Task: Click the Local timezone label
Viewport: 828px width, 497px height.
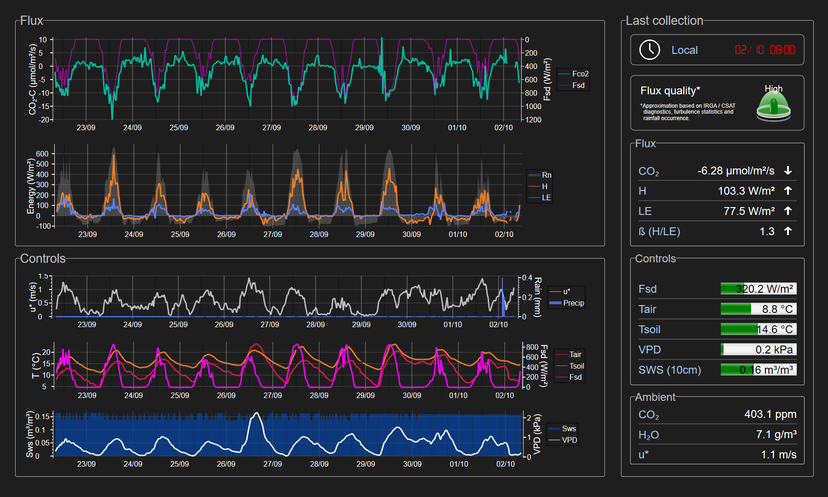Action: tap(684, 50)
